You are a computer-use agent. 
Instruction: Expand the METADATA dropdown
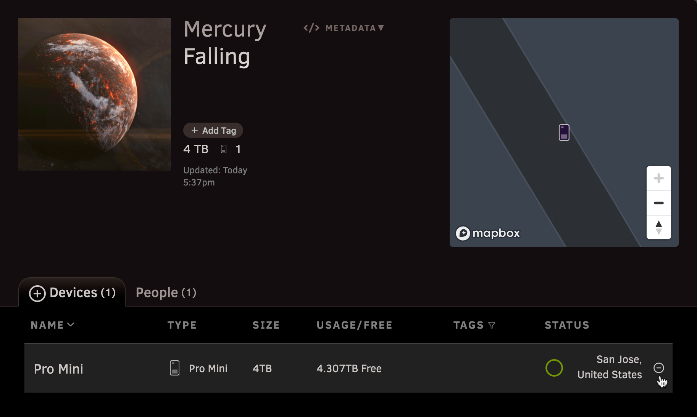[344, 28]
